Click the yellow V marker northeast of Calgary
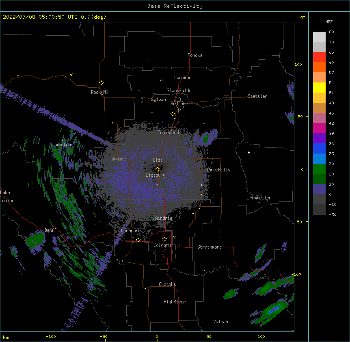This screenshot has height=342, width=350. click(x=174, y=237)
